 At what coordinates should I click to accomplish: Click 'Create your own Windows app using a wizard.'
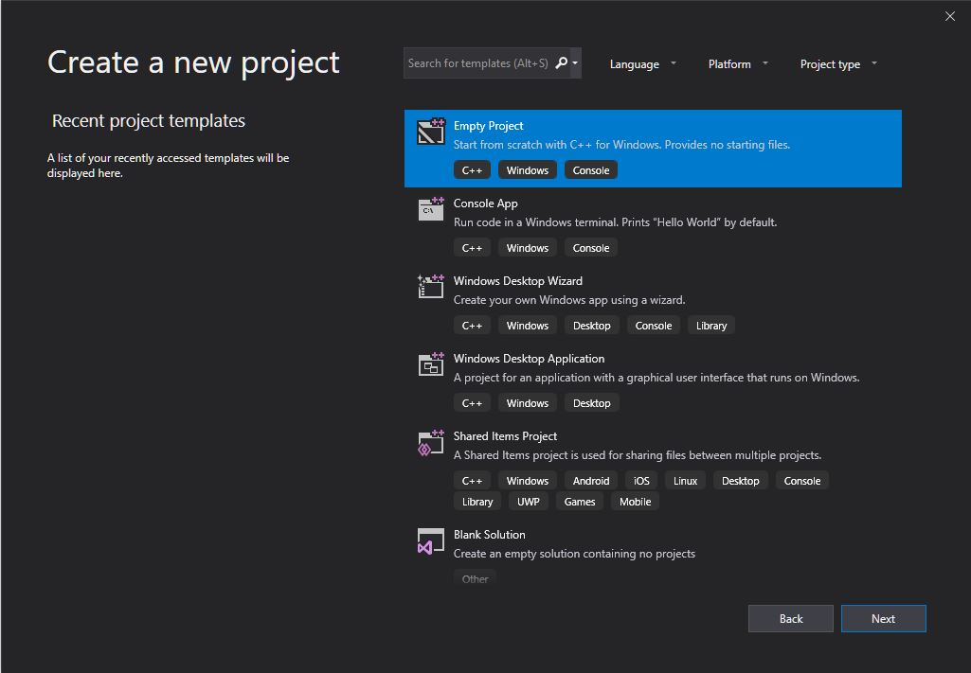[x=569, y=300]
